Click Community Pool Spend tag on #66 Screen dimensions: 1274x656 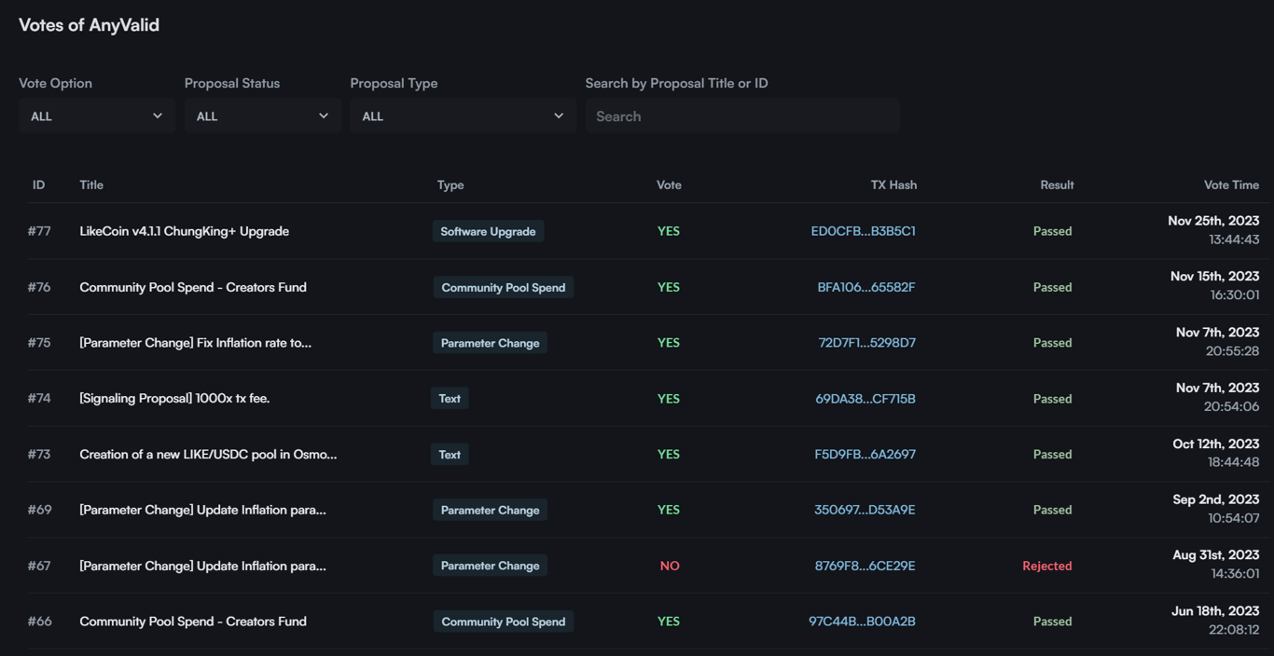point(504,622)
